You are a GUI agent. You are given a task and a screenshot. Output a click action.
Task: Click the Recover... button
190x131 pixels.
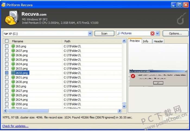coord(175,118)
